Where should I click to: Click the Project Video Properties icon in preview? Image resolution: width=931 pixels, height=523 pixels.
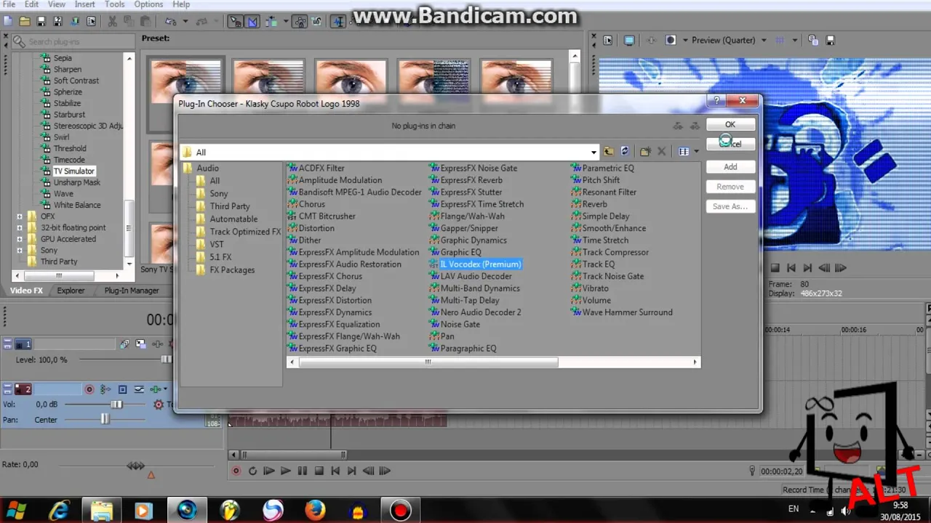[x=608, y=41]
